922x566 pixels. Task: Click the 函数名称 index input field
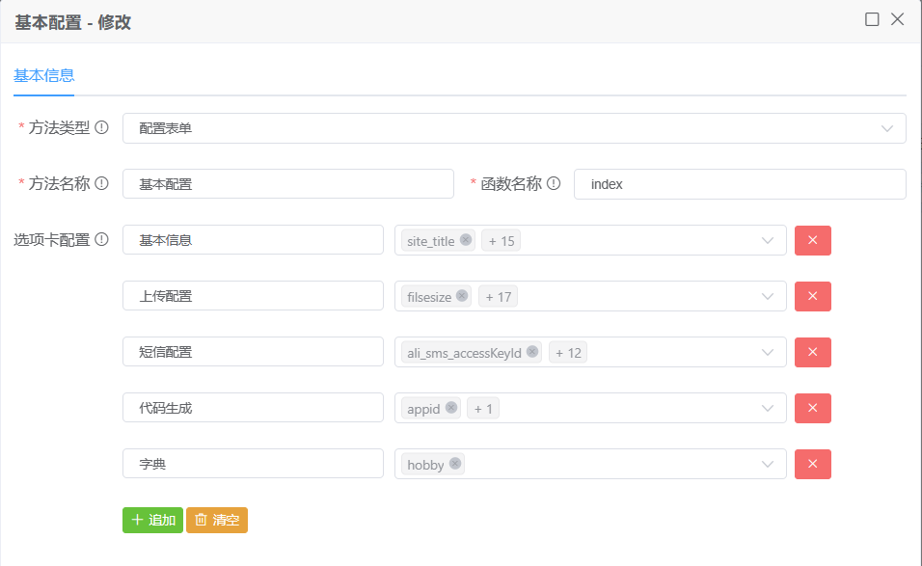click(x=739, y=184)
